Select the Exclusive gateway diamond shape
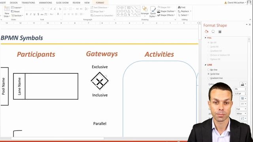253x142 pixels. tap(100, 81)
